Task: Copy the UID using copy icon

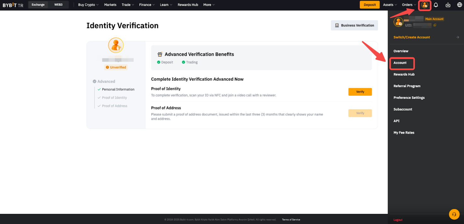Action: click(435, 25)
